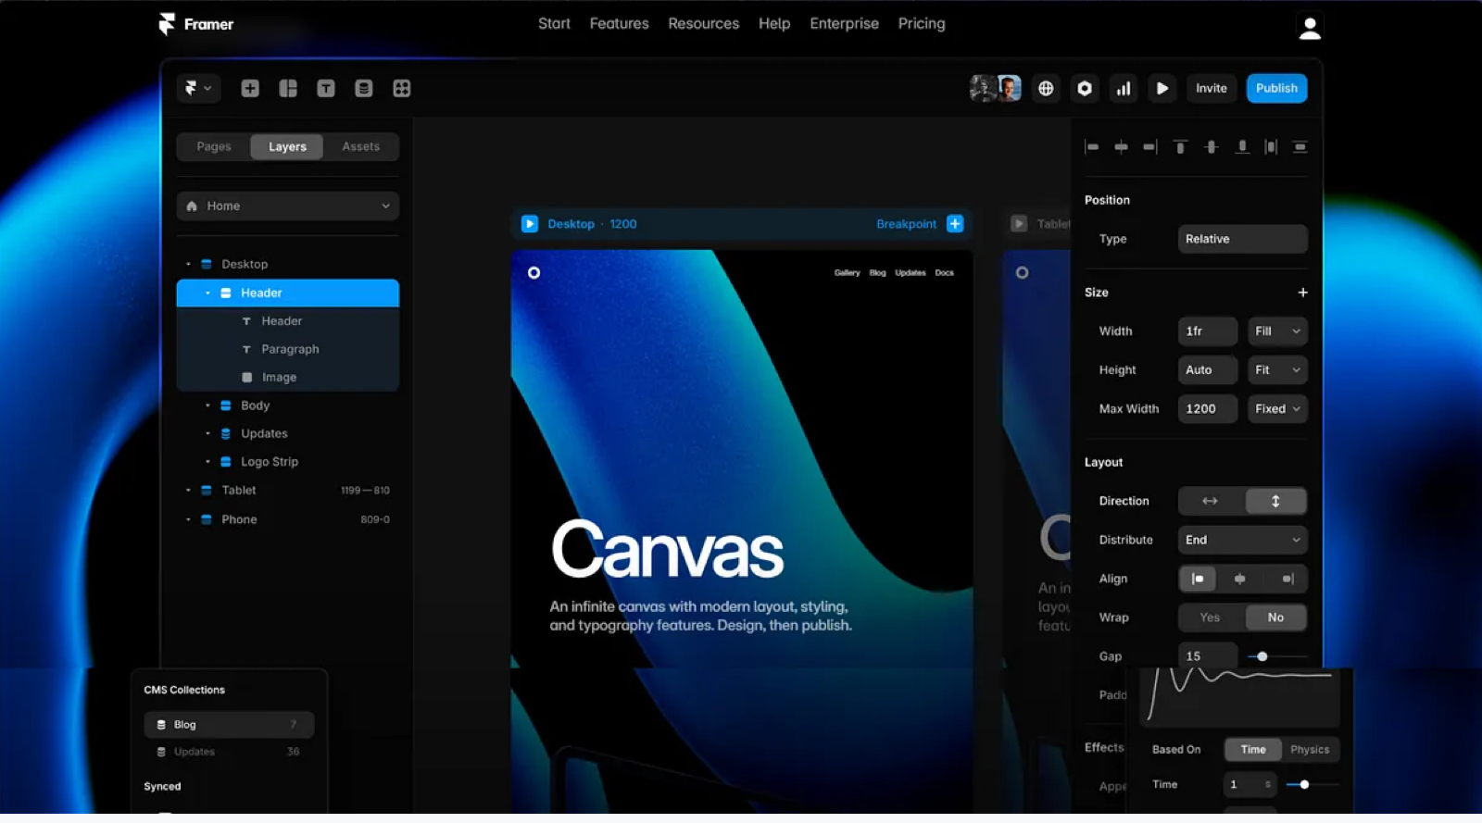Click the align left edge icon
Screen dimensions: 1482x823
click(x=1092, y=146)
